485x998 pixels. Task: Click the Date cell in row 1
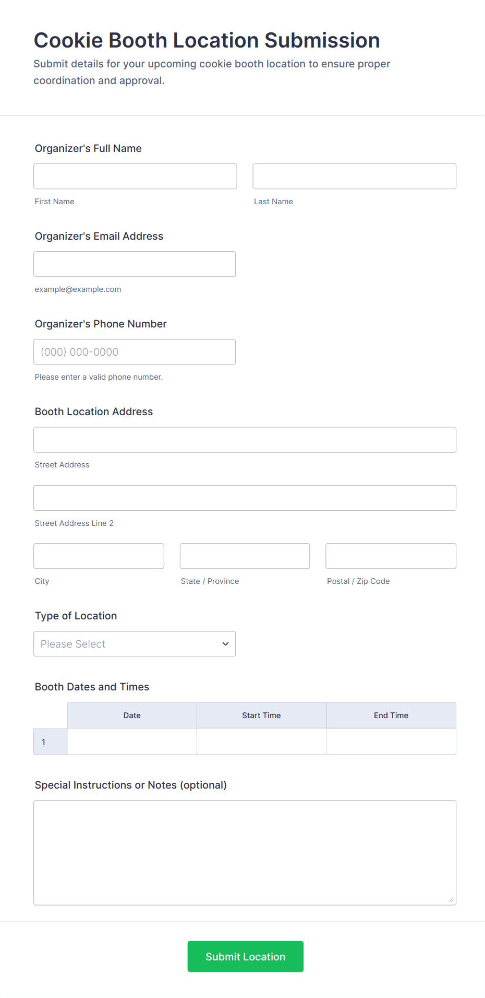click(132, 742)
